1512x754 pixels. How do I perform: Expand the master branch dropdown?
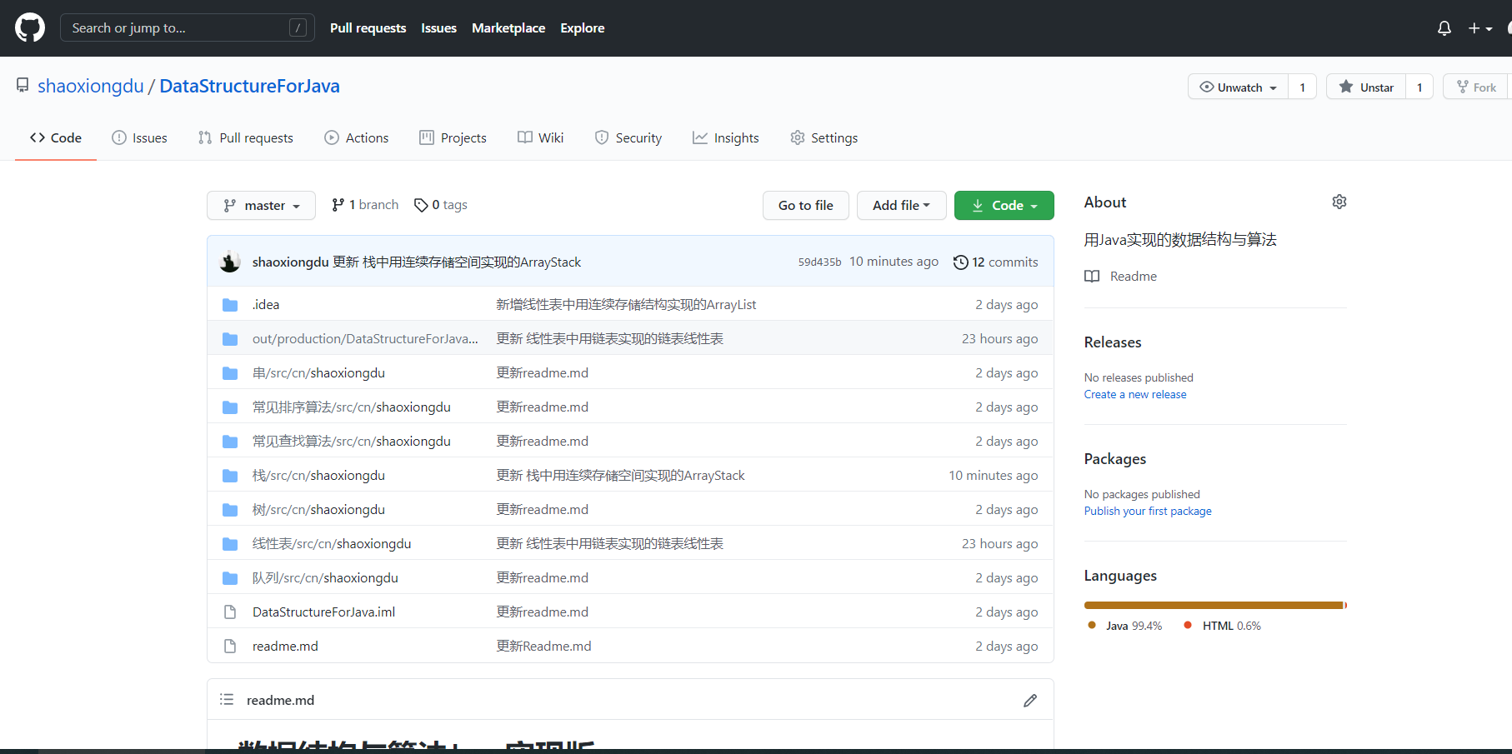click(261, 205)
